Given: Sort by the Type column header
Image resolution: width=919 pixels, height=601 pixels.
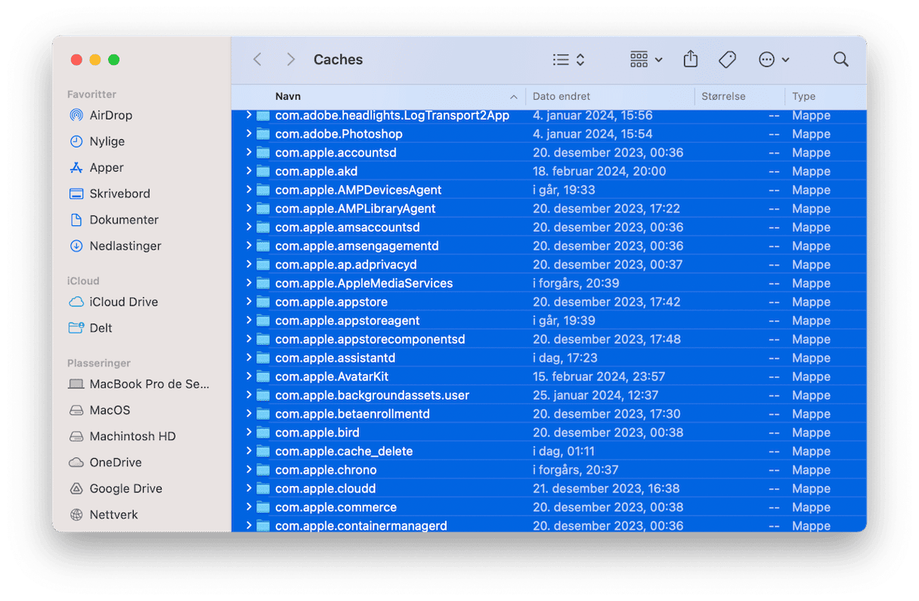Looking at the screenshot, I should tap(803, 97).
